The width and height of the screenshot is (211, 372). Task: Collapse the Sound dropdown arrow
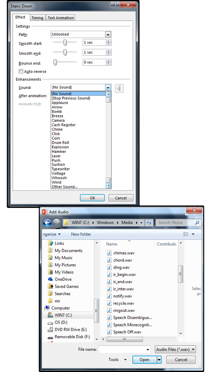pyautogui.click(x=108, y=88)
